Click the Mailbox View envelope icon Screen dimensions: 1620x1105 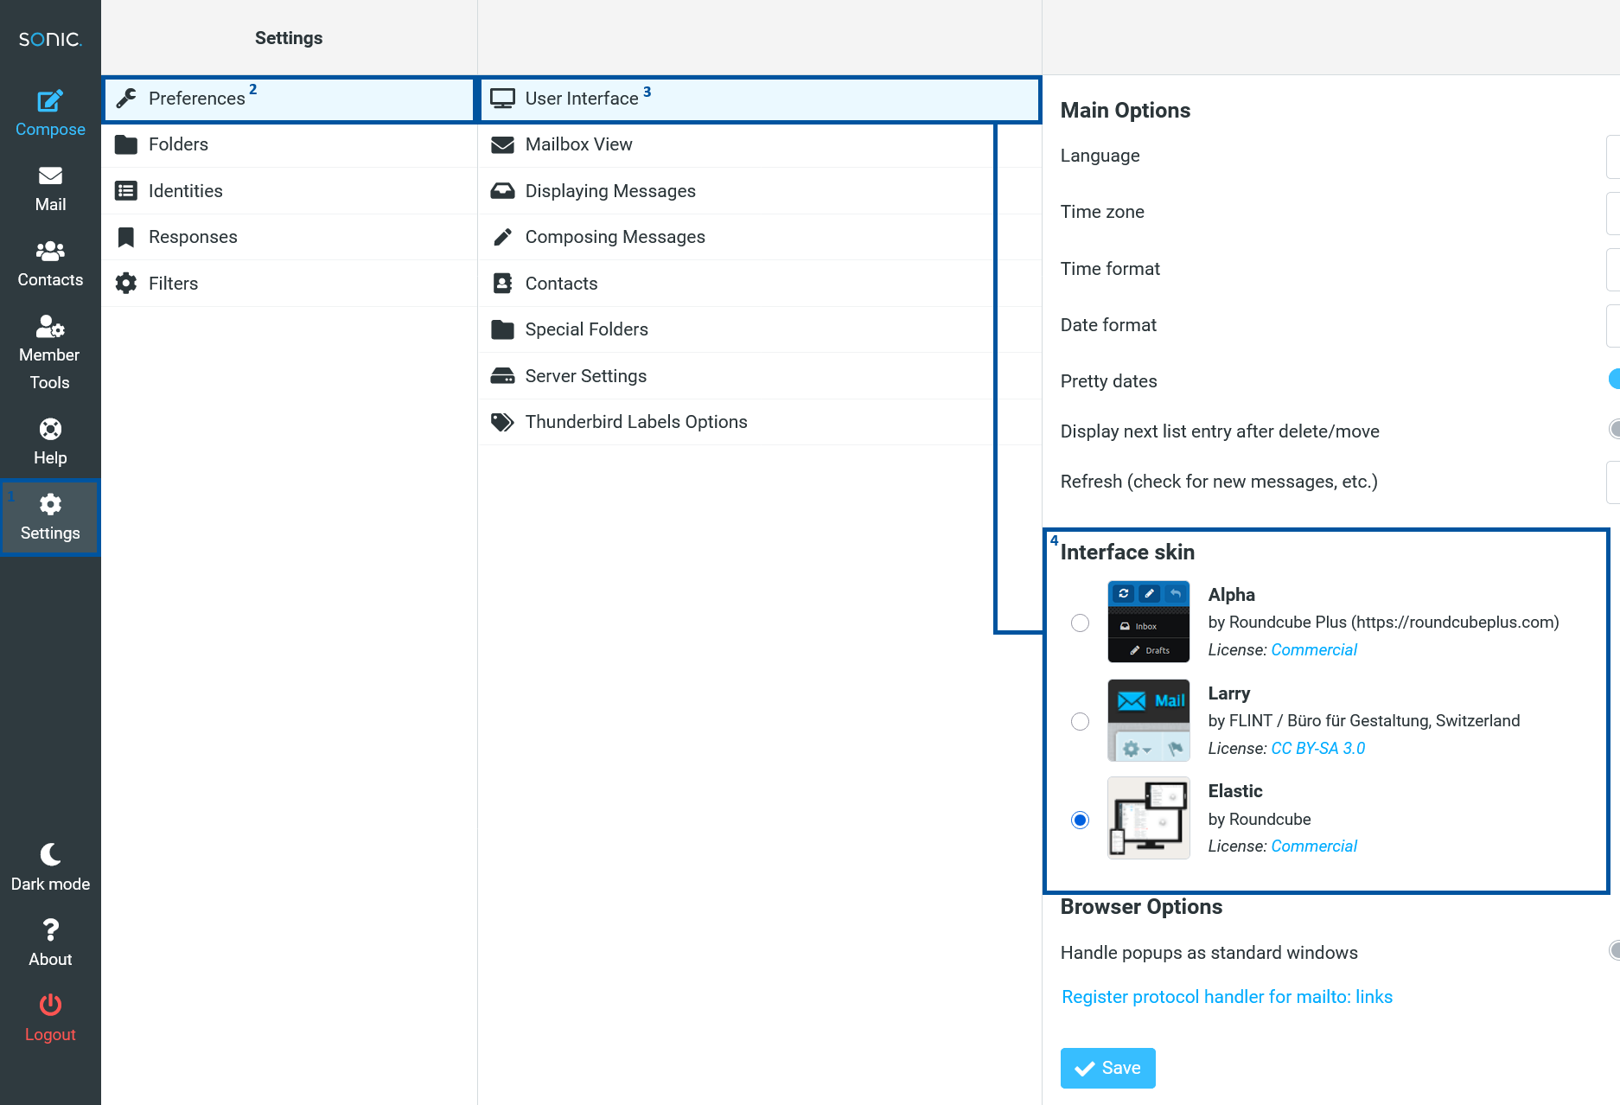502,144
